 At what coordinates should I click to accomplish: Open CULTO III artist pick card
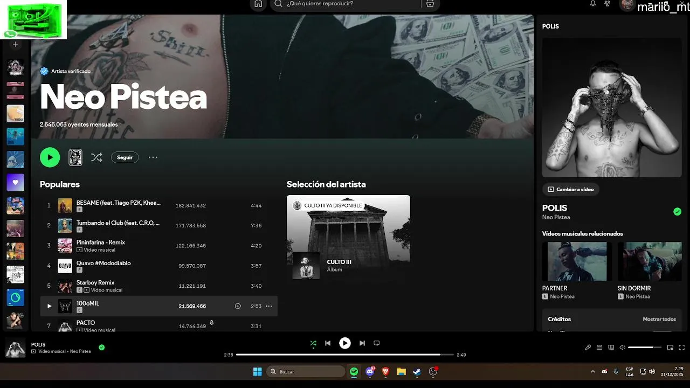tap(348, 239)
